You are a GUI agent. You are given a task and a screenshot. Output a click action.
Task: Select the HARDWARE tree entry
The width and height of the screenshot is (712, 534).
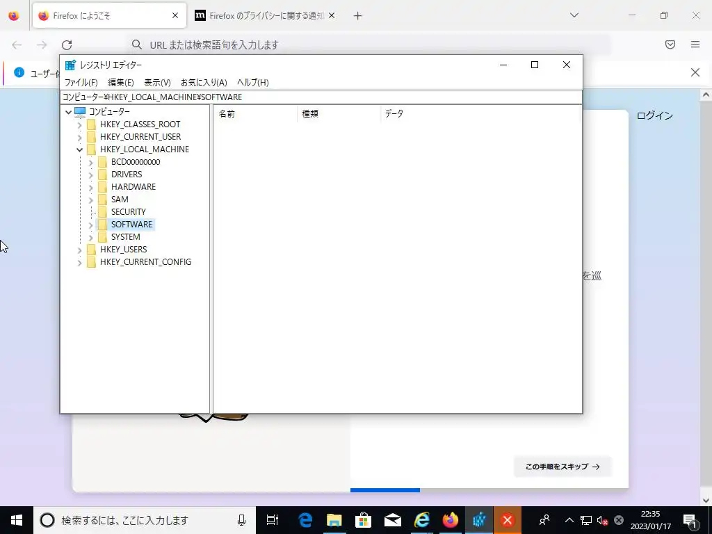133,186
